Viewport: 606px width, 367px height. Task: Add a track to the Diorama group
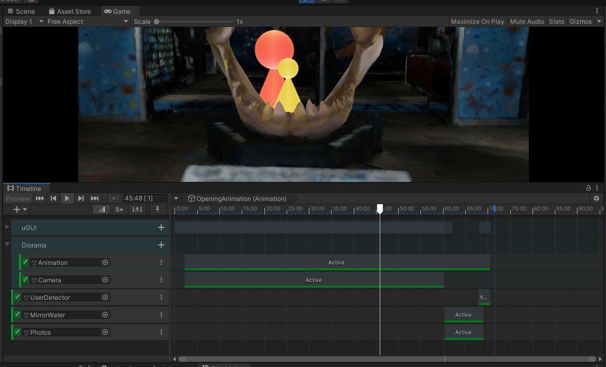tap(161, 245)
